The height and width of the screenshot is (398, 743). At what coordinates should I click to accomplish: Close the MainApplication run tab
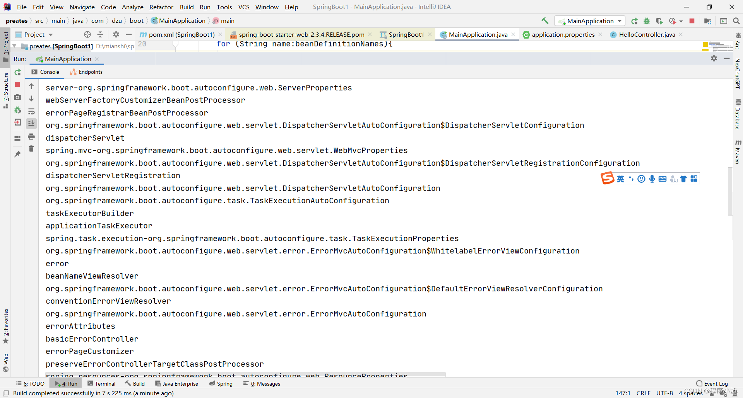[97, 59]
